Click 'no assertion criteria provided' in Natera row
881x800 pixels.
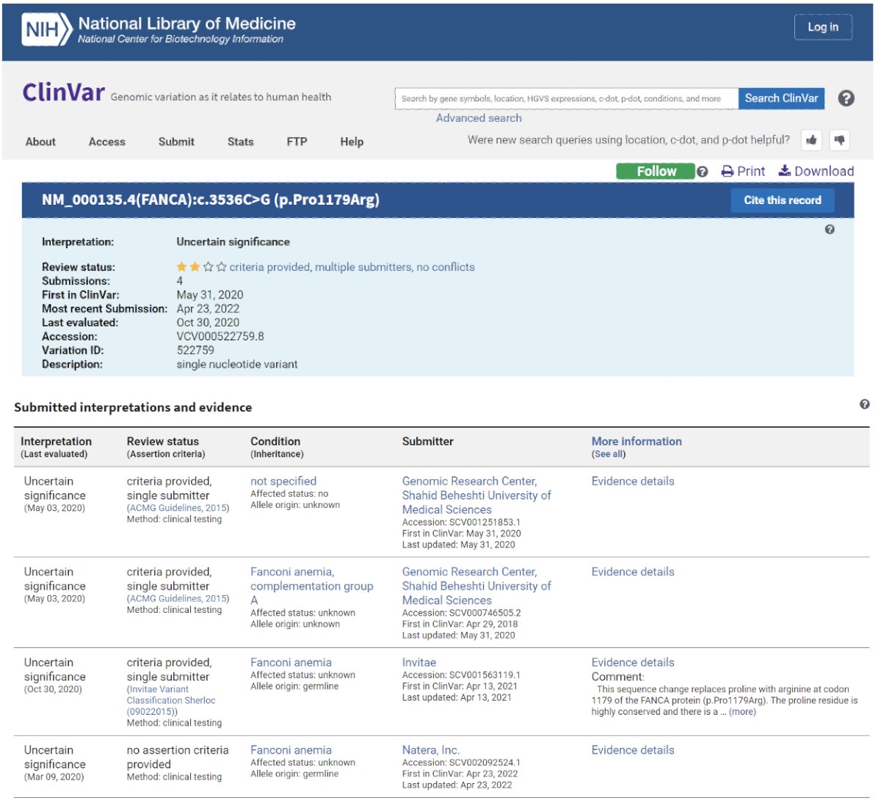point(178,757)
